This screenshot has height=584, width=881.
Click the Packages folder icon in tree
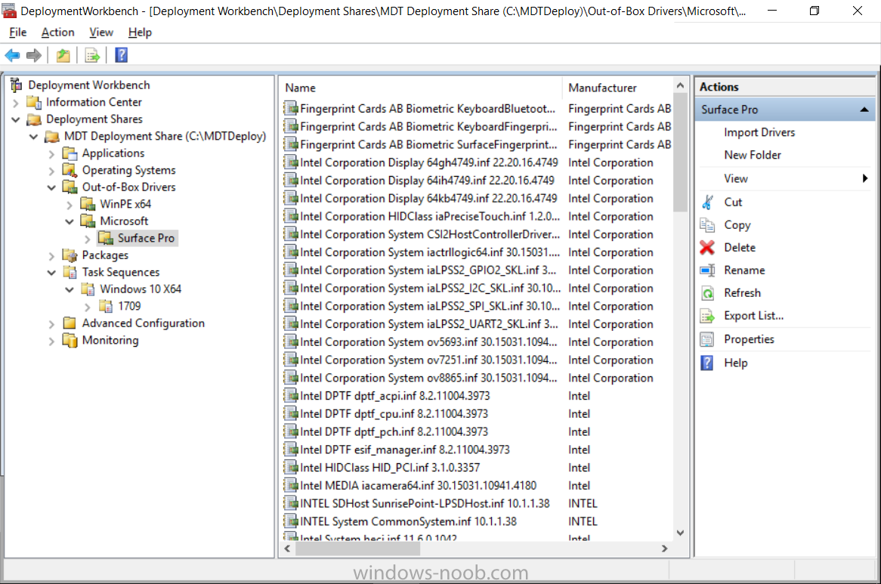click(70, 255)
